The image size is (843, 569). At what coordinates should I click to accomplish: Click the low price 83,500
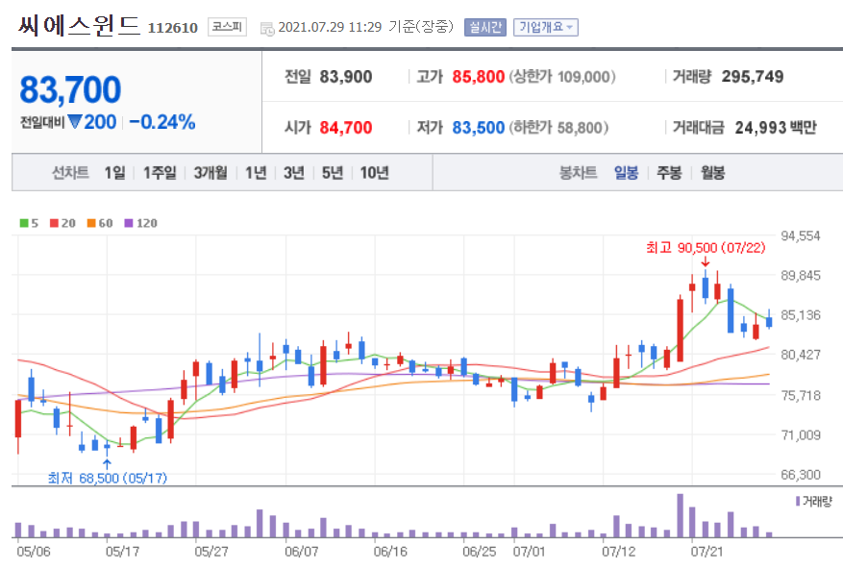click(478, 128)
